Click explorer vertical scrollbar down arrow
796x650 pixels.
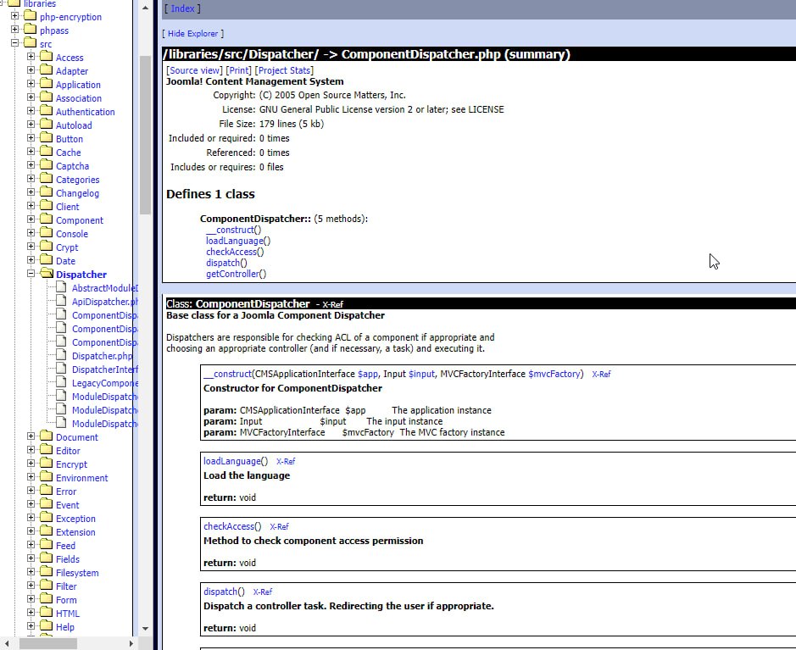coord(145,629)
